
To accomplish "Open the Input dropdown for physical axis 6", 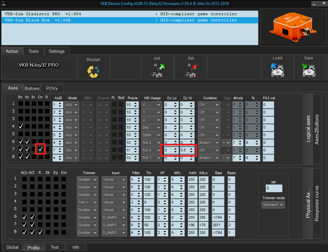I will click(114, 217).
